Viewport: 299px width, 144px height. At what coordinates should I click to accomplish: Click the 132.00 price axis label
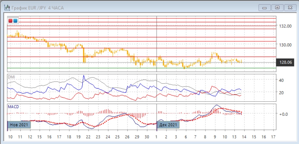(285, 26)
